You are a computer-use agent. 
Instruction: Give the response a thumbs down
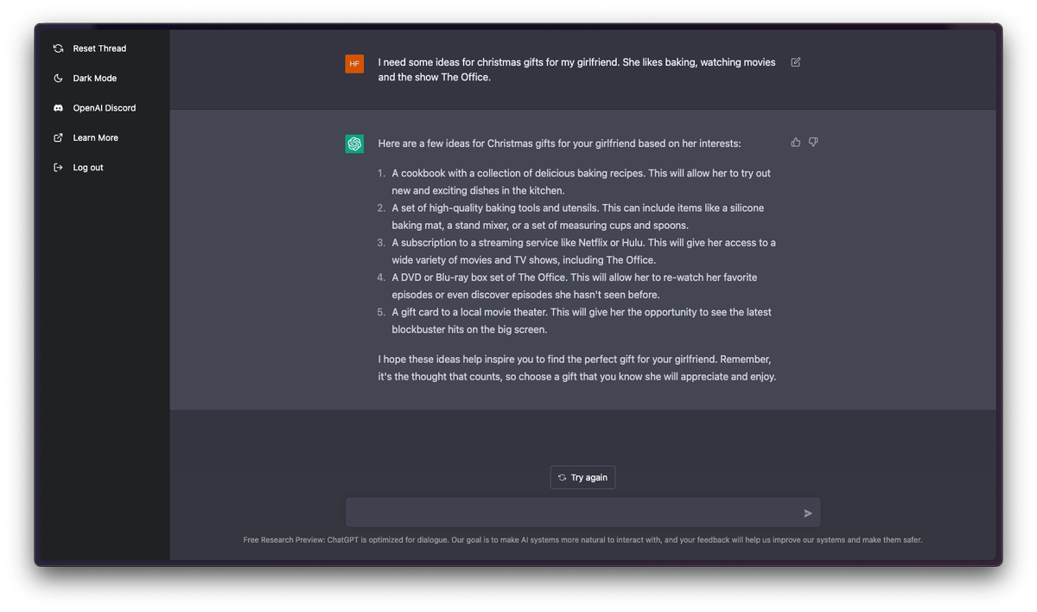[x=813, y=142]
